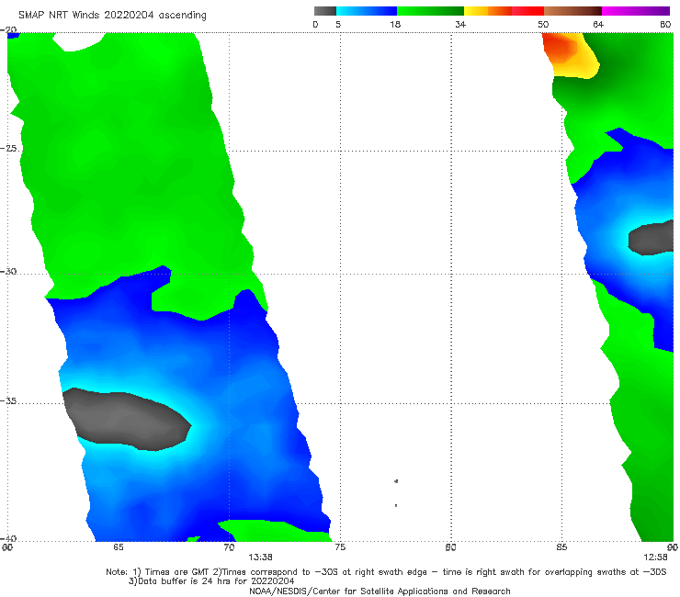The width and height of the screenshot is (680, 597).
Task: Click the latitude axis label '-30'
Action: 9,271
